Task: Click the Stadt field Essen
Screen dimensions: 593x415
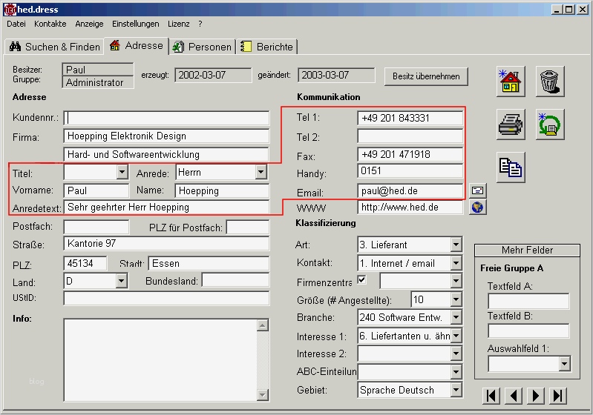Action: [x=209, y=263]
